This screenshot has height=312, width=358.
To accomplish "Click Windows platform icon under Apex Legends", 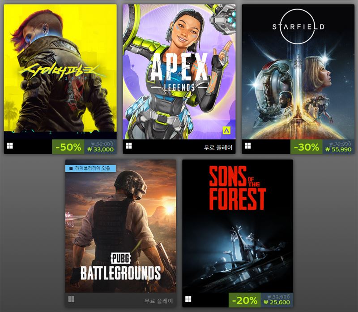I will point(129,146).
